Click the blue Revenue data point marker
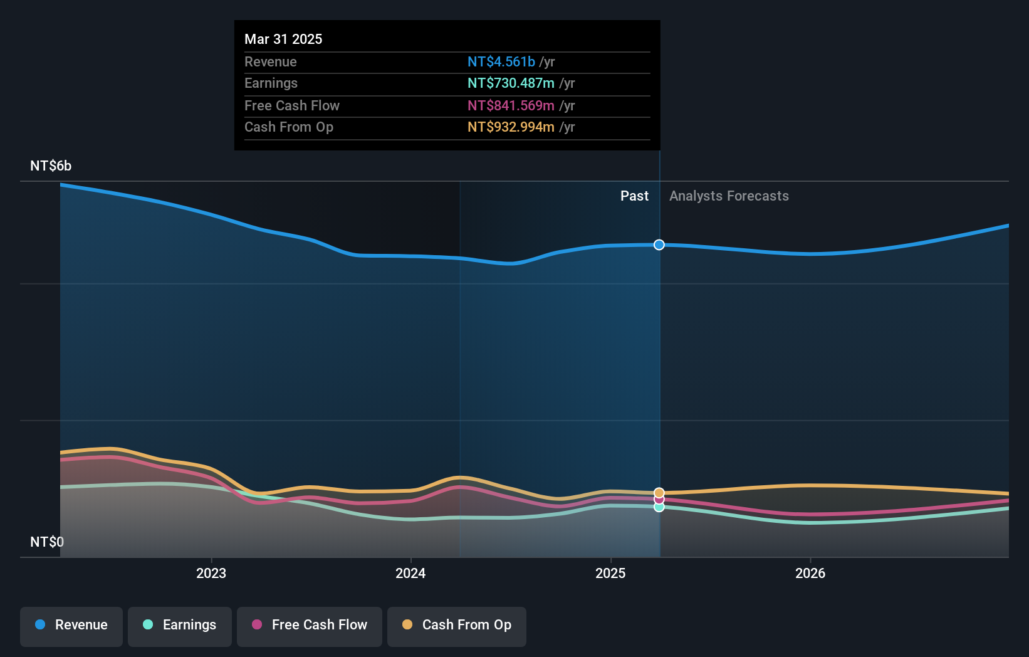Screen dimensions: 1029x657 click(659, 244)
